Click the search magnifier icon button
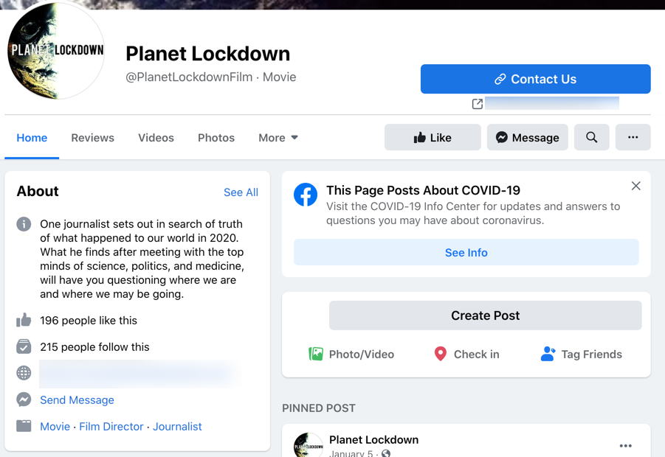Viewport: 665px width, 457px height. 592,137
